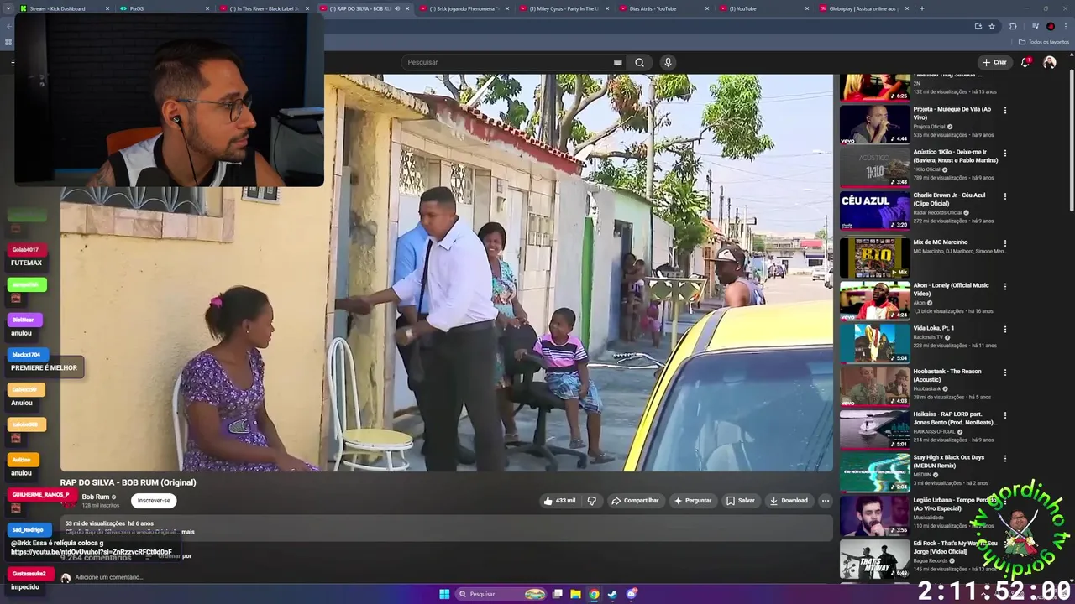Switch to In This River - Black Label tab
Viewport: 1075px width, 604px height.
click(265, 8)
